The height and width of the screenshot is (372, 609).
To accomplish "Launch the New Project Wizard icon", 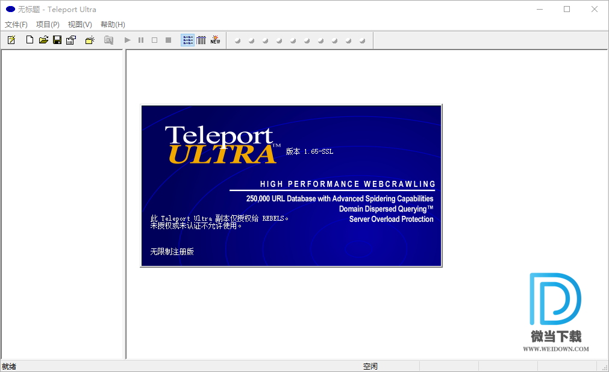I will tap(11, 40).
